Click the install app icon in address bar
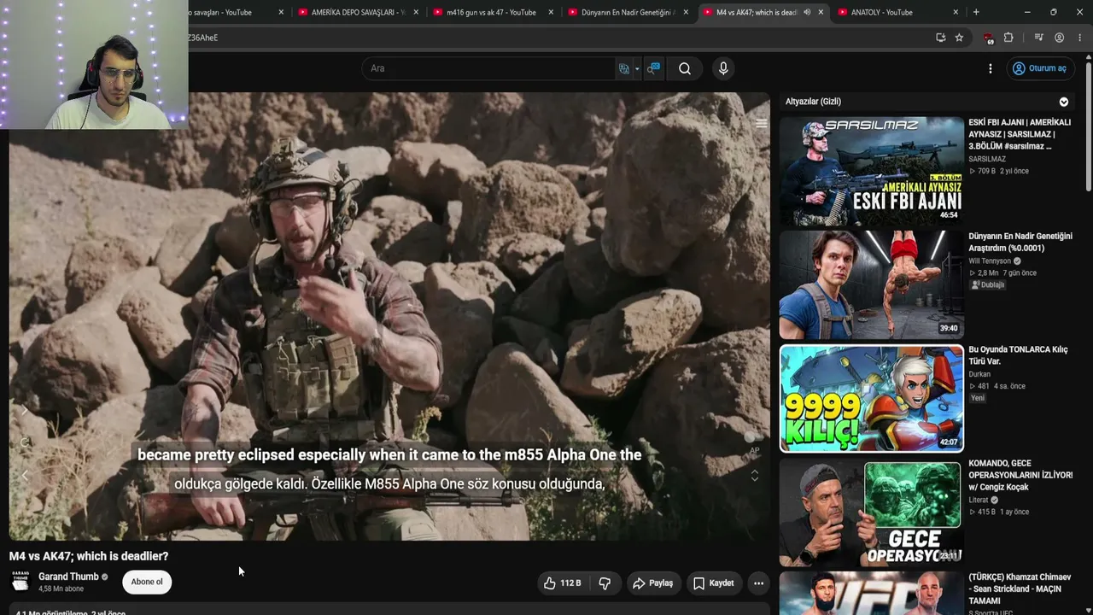Viewport: 1093px width, 615px height. point(940,38)
